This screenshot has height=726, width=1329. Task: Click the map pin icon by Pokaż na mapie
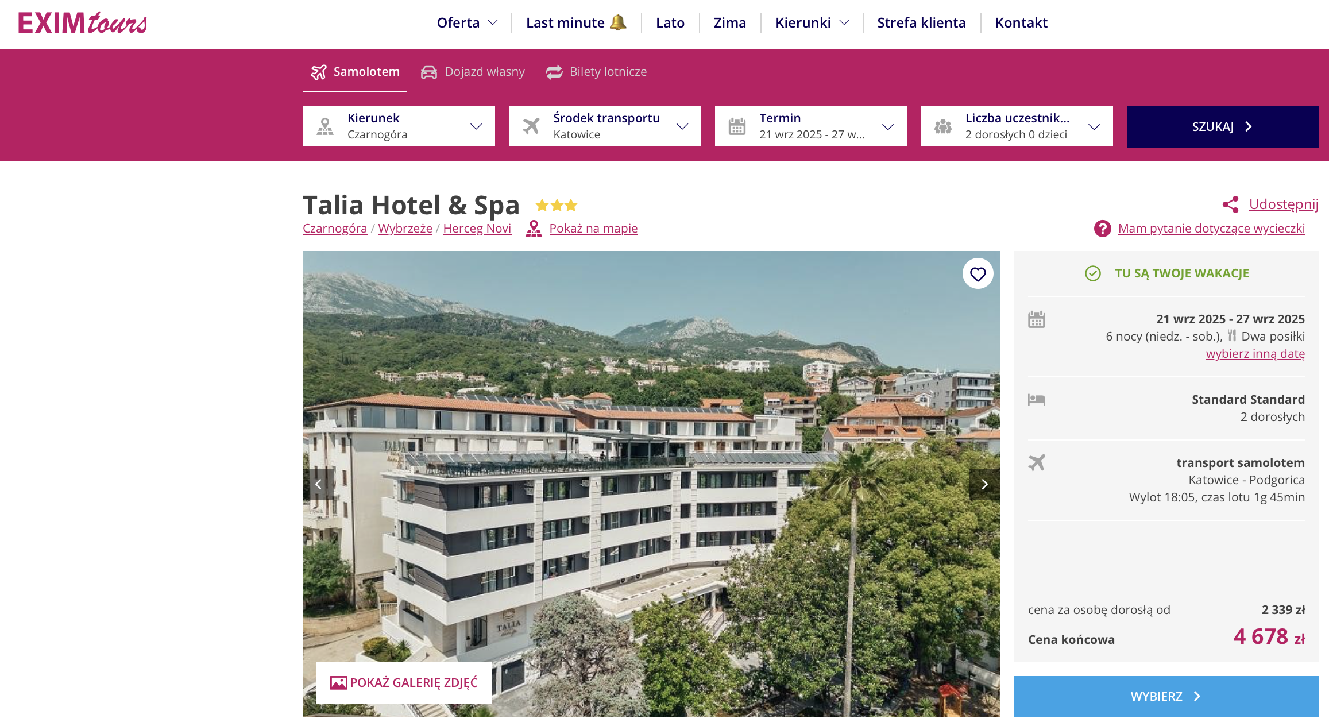[534, 229]
